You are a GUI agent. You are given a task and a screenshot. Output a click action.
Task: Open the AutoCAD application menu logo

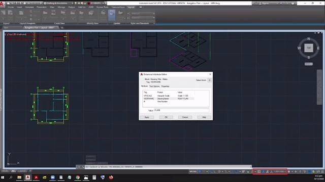click(x=2, y=4)
